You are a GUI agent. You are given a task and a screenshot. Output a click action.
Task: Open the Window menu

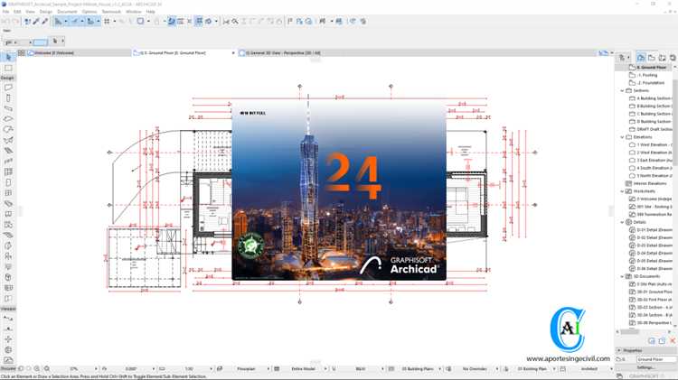point(134,12)
